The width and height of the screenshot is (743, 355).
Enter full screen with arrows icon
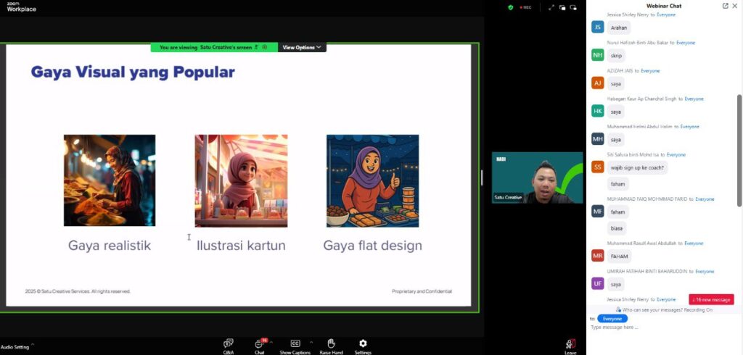coord(551,7)
